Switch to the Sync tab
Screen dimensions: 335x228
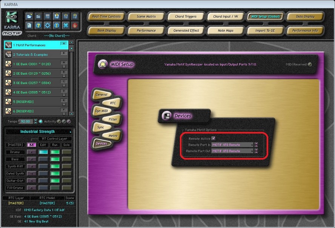click(x=100, y=127)
